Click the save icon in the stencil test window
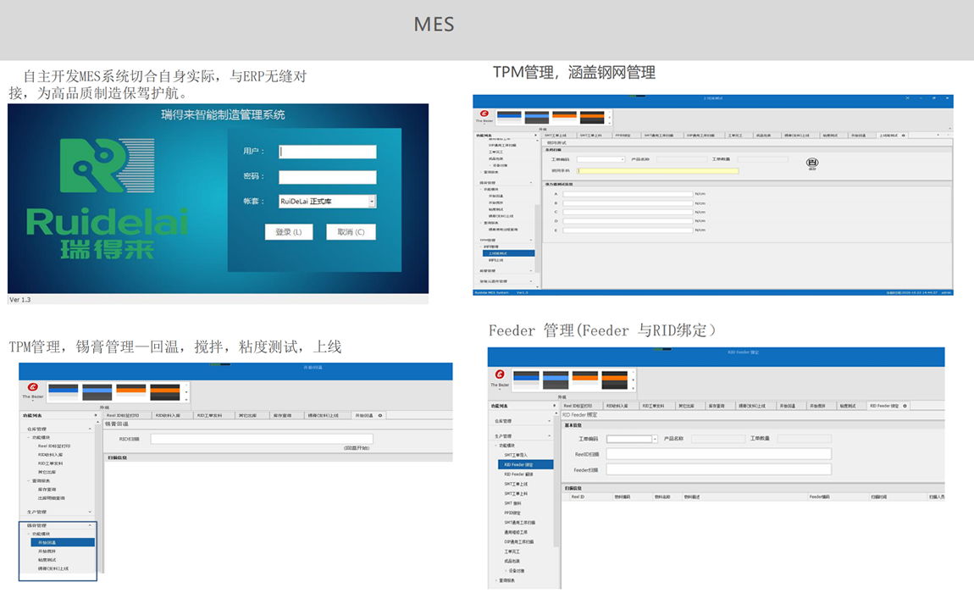The image size is (974, 593). pos(811,162)
